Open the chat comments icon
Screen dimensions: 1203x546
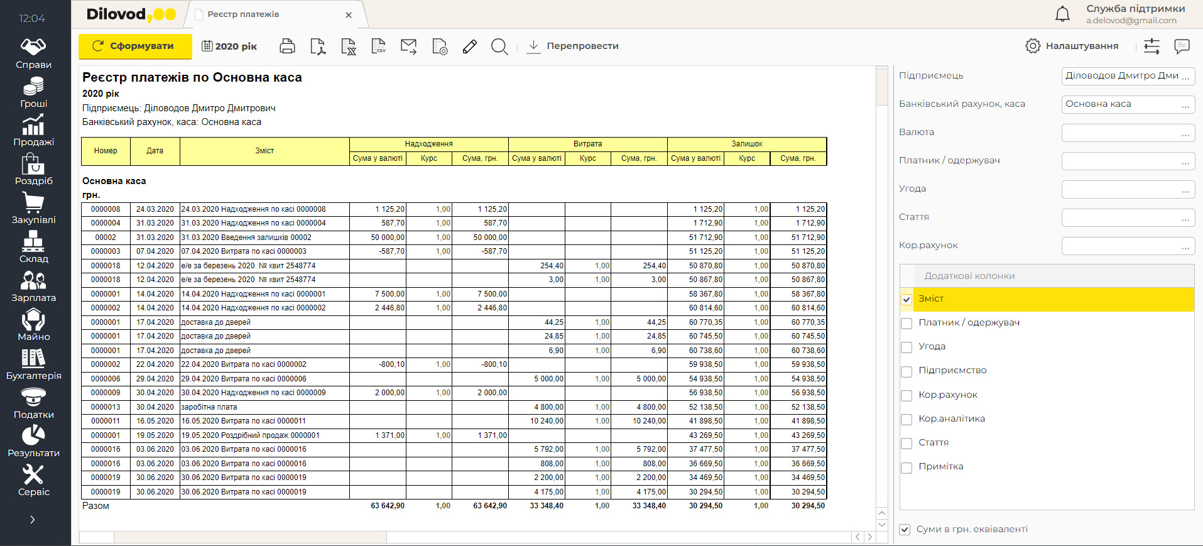tap(1182, 46)
